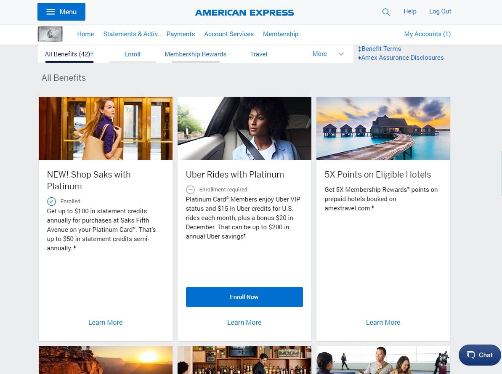502x374 pixels.
Task: Click Learn More under Shop Saks benefit
Action: point(105,322)
